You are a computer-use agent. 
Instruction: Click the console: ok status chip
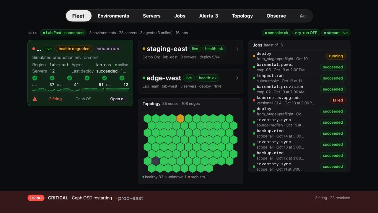[276, 33]
